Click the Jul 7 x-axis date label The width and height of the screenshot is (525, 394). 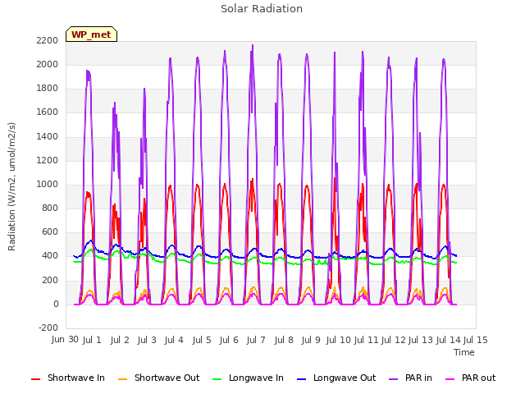point(256,340)
